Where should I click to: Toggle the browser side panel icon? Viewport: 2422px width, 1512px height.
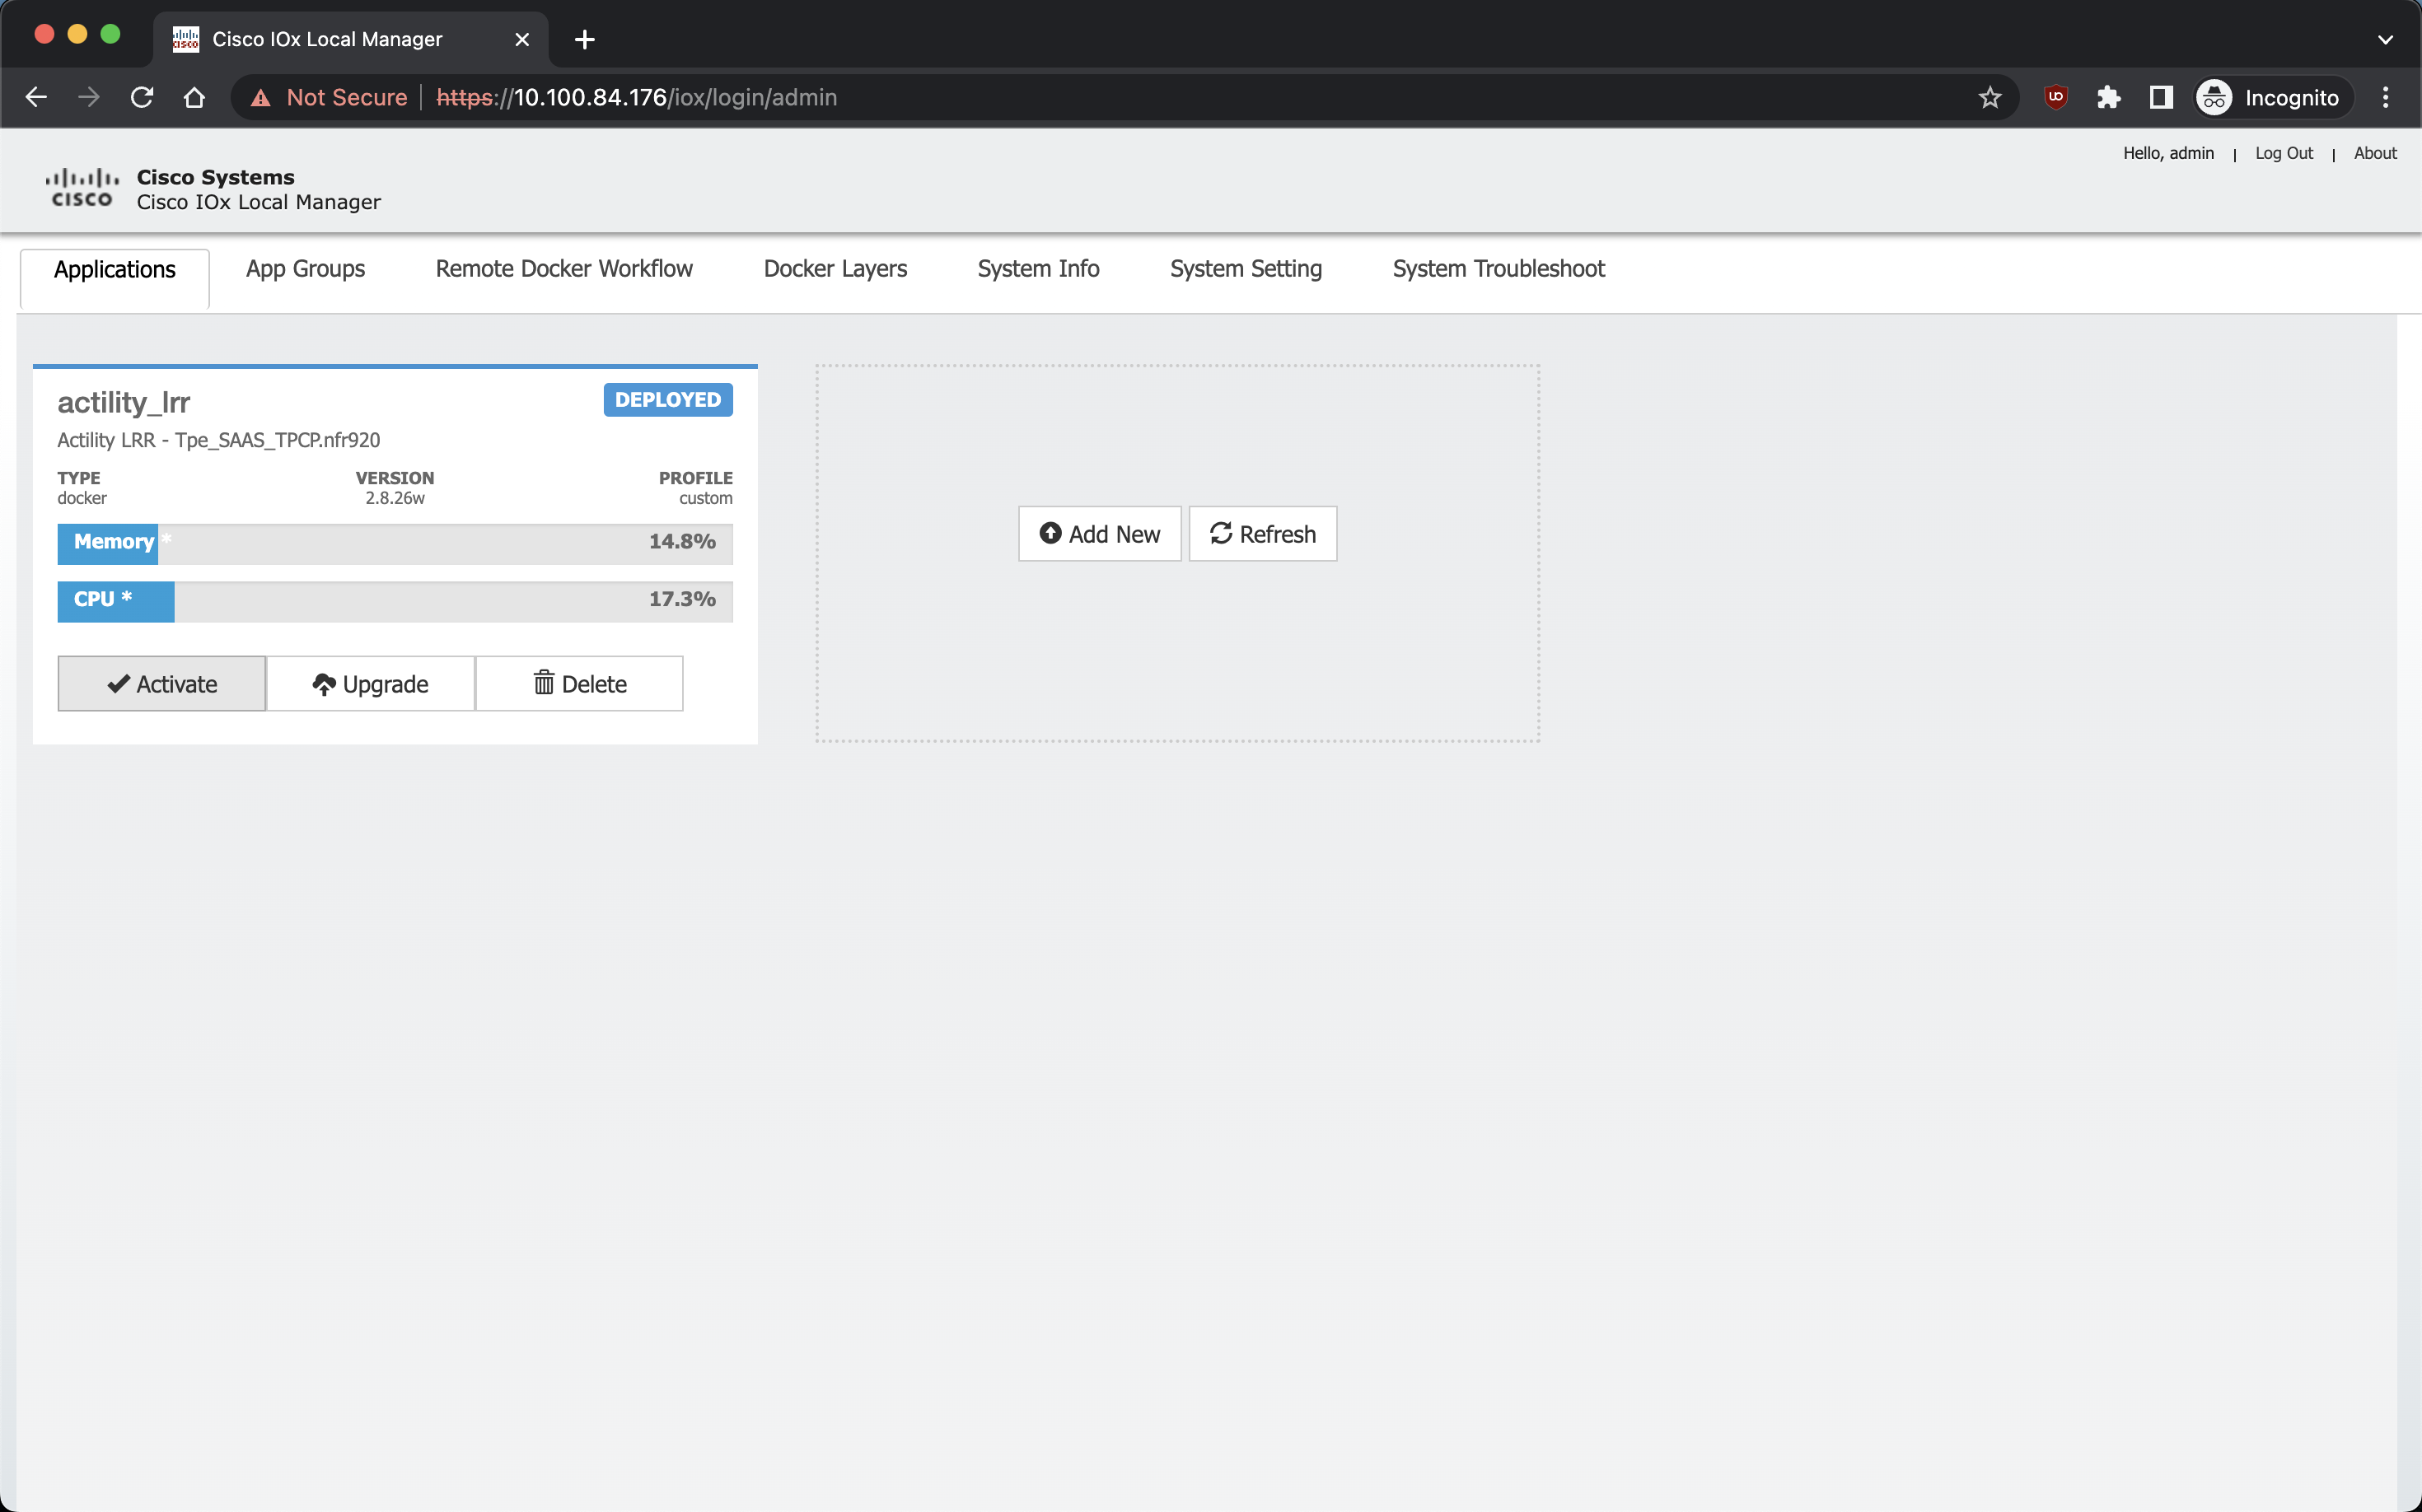2161,97
